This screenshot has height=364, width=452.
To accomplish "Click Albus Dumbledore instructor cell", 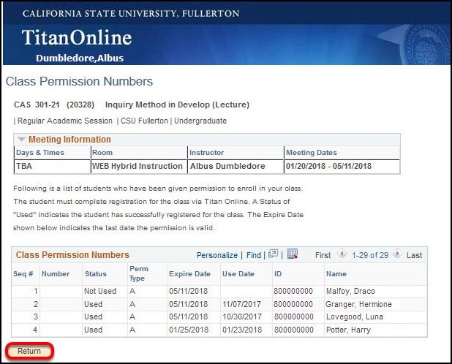I will tap(227, 166).
